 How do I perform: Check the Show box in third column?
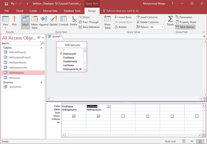coord(123,116)
